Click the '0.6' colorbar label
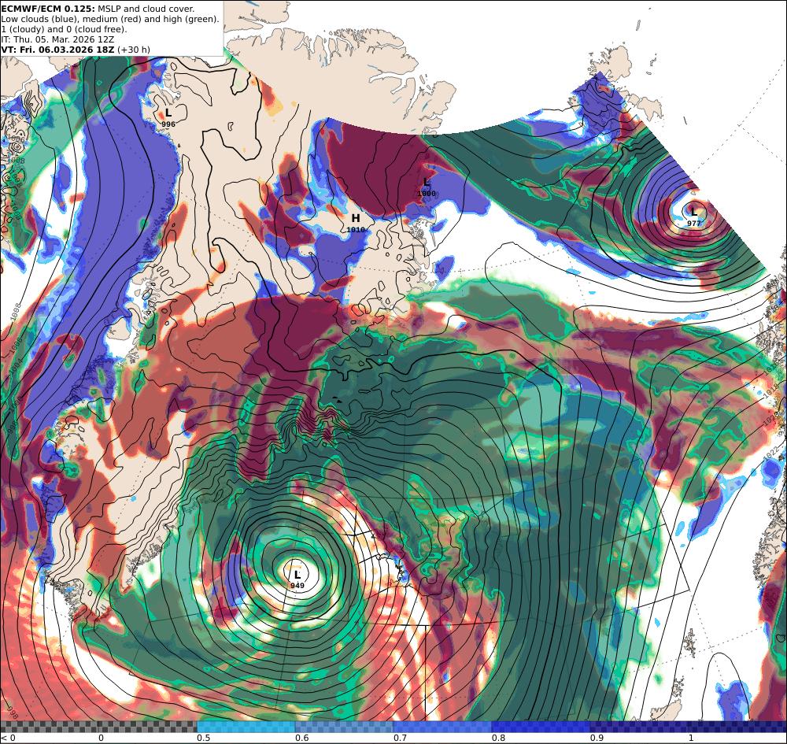 click(302, 738)
